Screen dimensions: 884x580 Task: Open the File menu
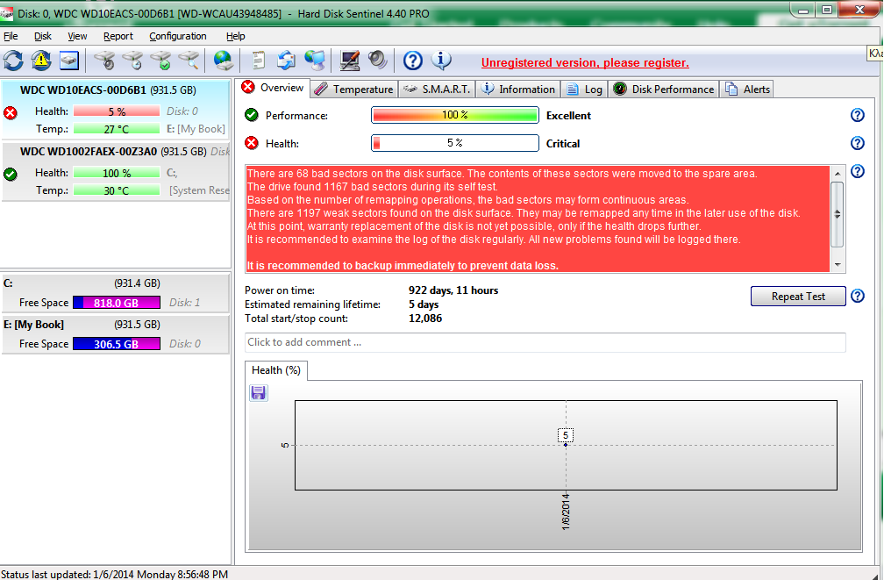click(11, 36)
